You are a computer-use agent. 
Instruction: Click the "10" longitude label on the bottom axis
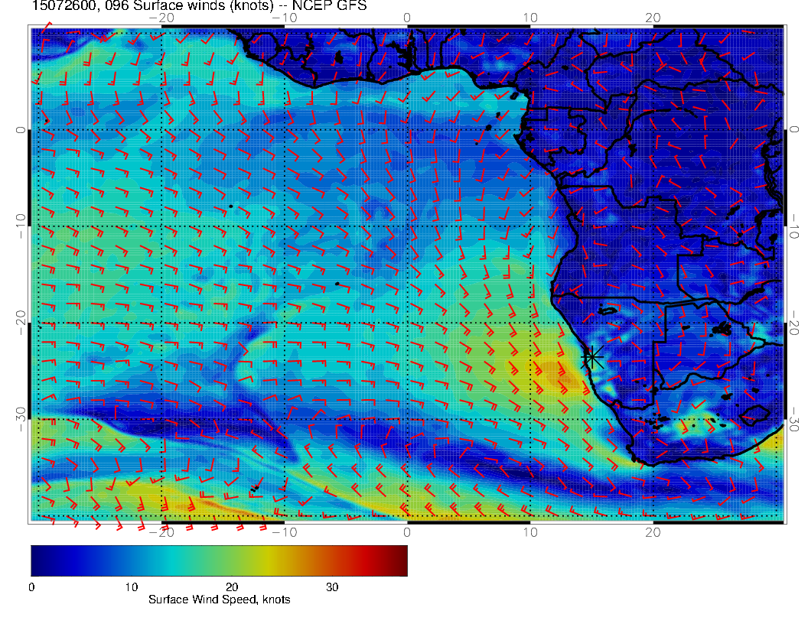[530, 532]
